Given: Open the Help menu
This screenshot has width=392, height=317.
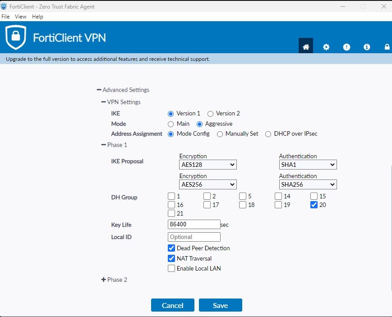Looking at the screenshot, I should pyautogui.click(x=37, y=17).
